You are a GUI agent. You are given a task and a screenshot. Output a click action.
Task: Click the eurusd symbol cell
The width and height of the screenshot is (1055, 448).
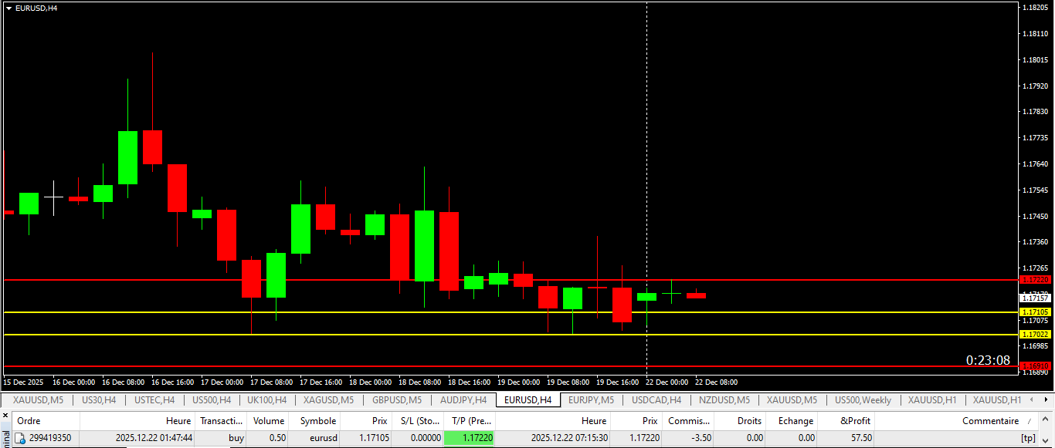pos(323,438)
